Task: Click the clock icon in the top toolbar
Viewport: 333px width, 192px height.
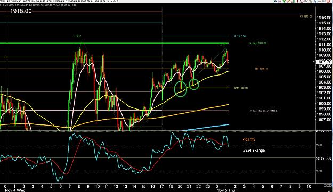Action: [302, 1]
